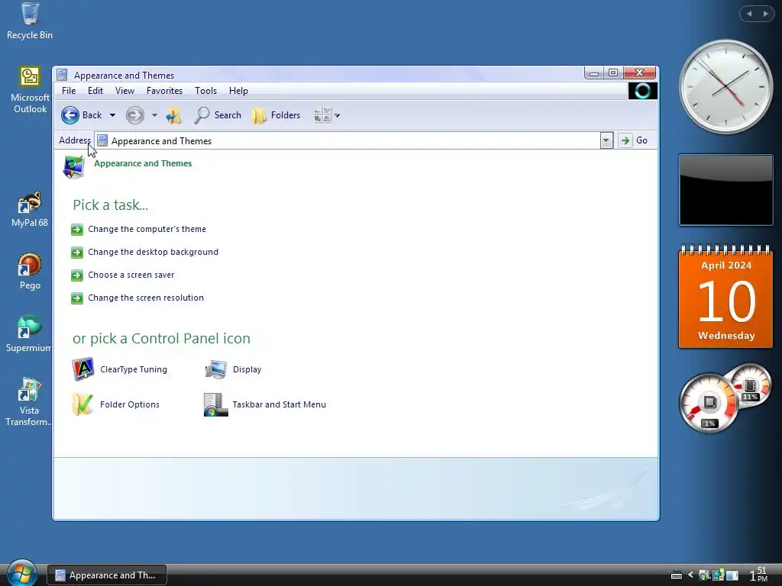
Task: Open the Favorites menu
Action: (x=164, y=91)
